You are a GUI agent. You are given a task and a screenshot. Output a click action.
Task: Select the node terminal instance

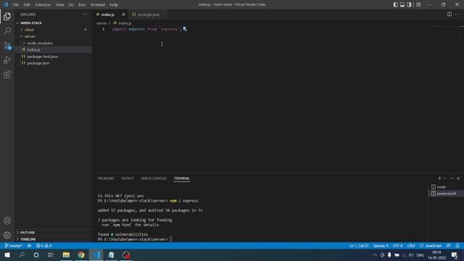pos(445,187)
